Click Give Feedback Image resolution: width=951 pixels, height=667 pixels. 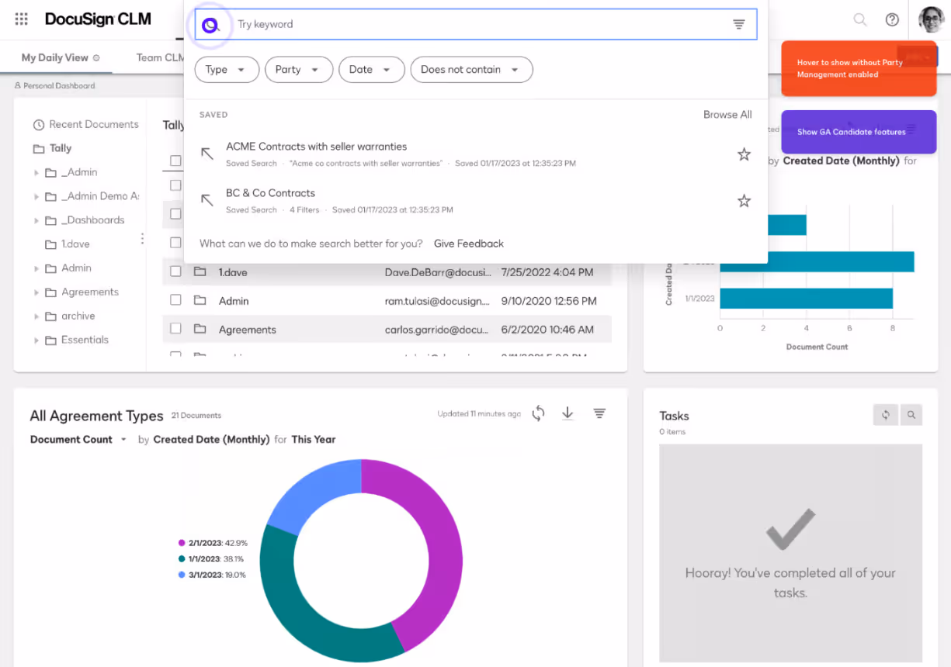coord(468,243)
